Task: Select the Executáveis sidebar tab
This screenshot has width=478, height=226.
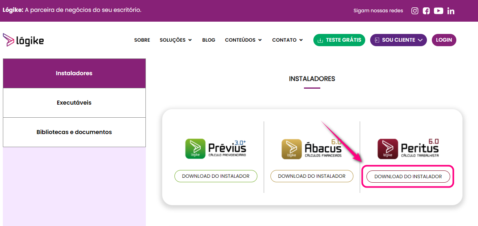Action: pyautogui.click(x=74, y=103)
